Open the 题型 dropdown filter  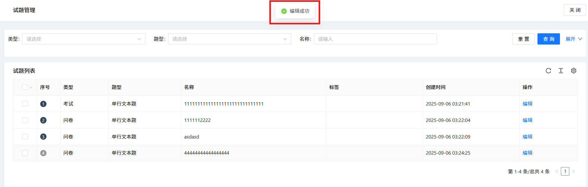tap(229, 39)
